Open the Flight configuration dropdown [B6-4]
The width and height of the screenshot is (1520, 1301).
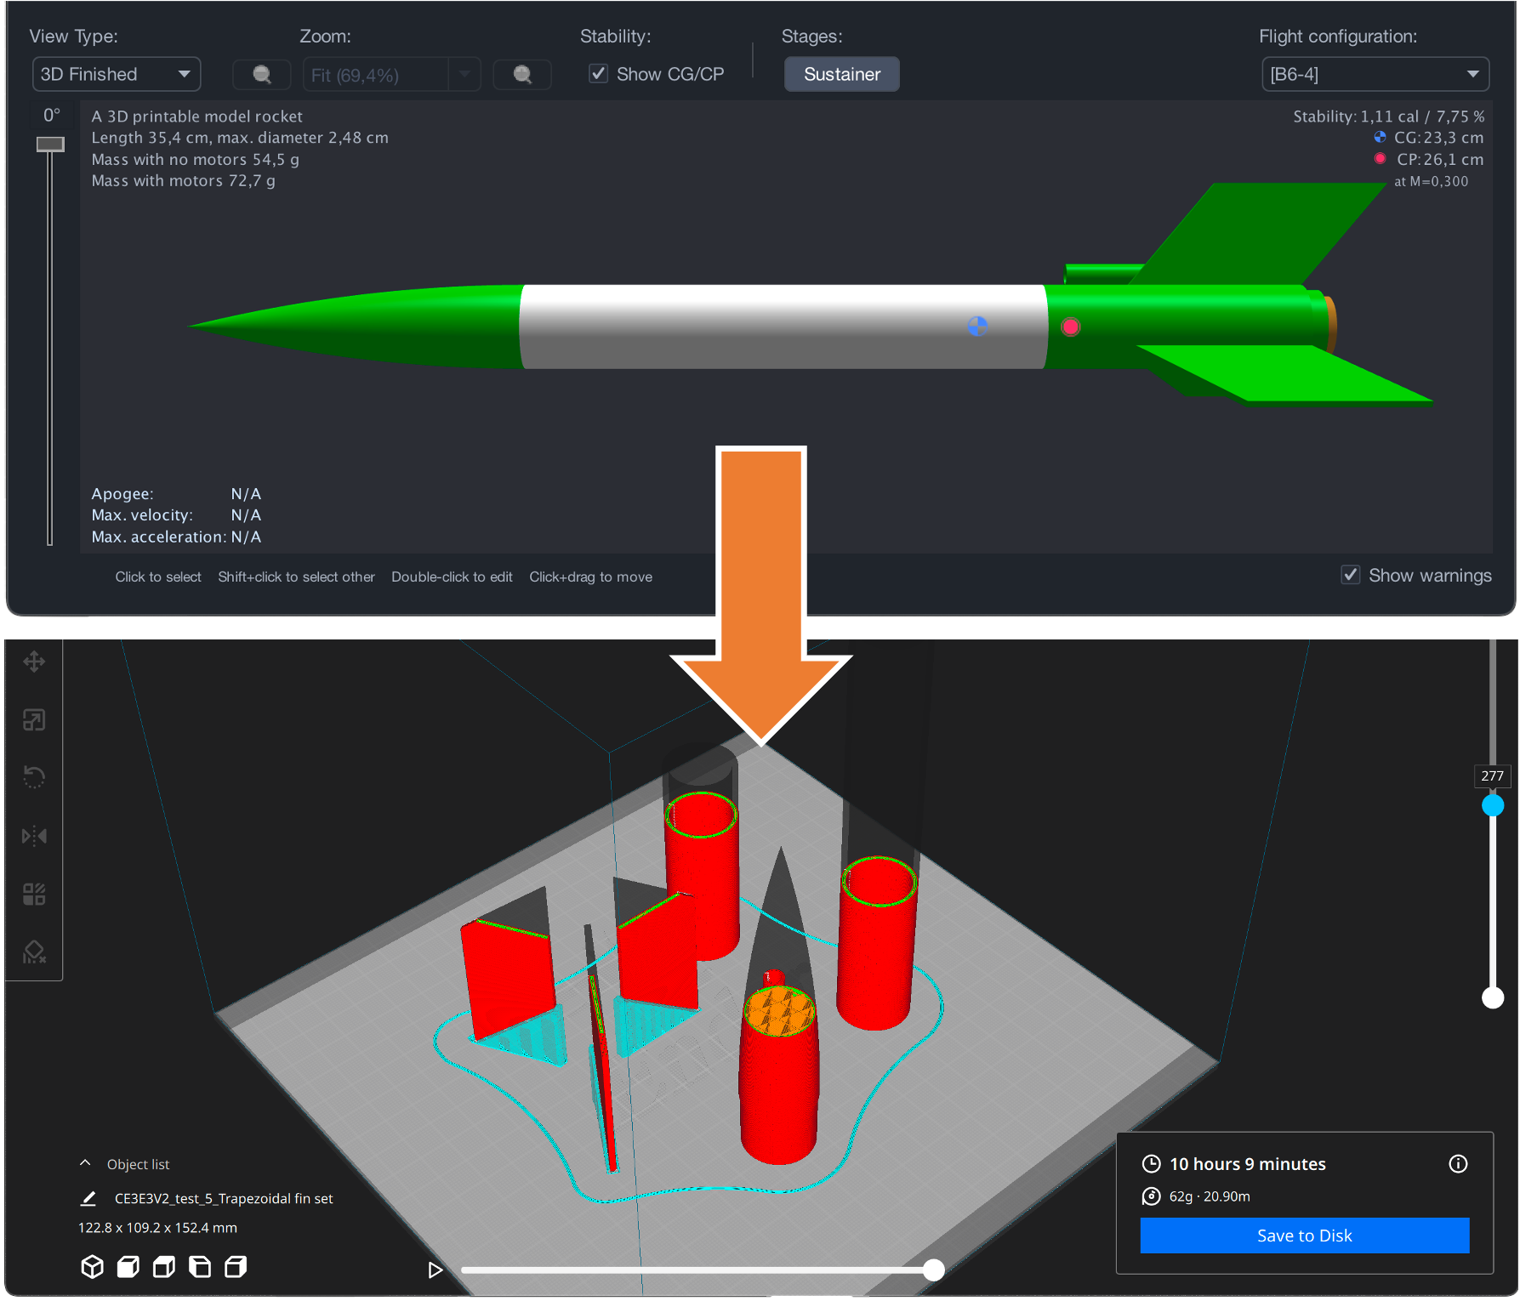pyautogui.click(x=1375, y=74)
